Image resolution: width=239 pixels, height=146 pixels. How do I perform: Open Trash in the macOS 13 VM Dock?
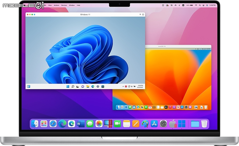(x=206, y=107)
